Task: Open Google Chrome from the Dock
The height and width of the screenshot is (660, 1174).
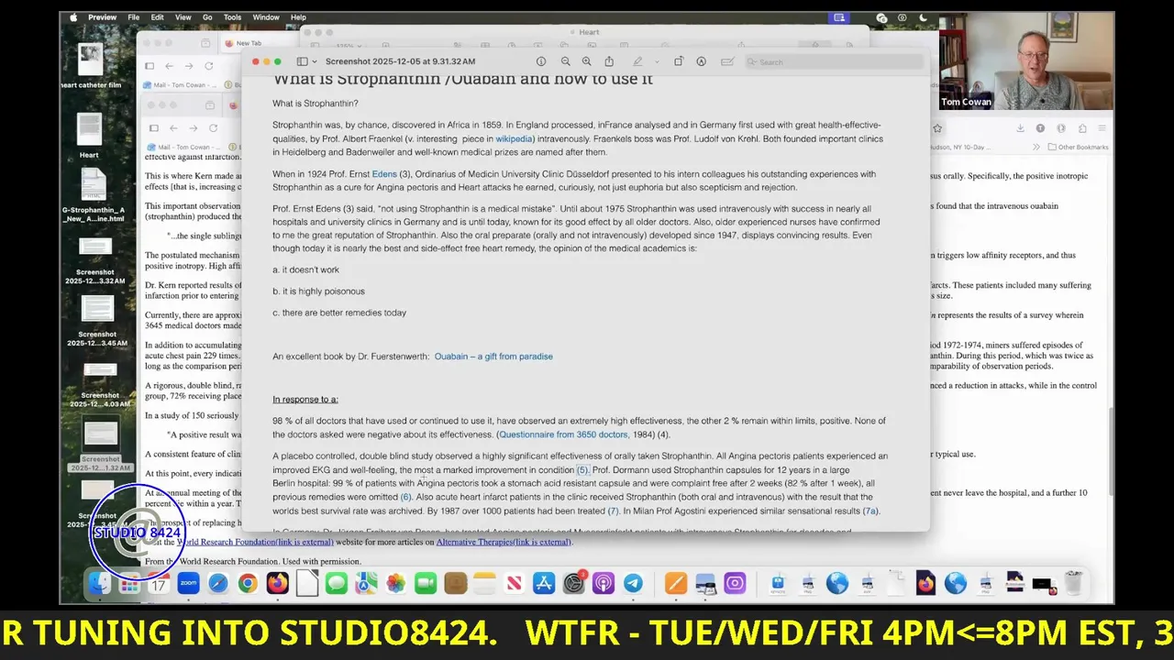Action: 248,583
